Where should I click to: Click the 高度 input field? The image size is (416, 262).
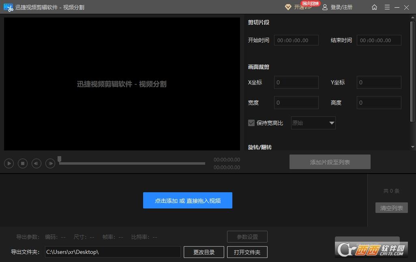379,103
